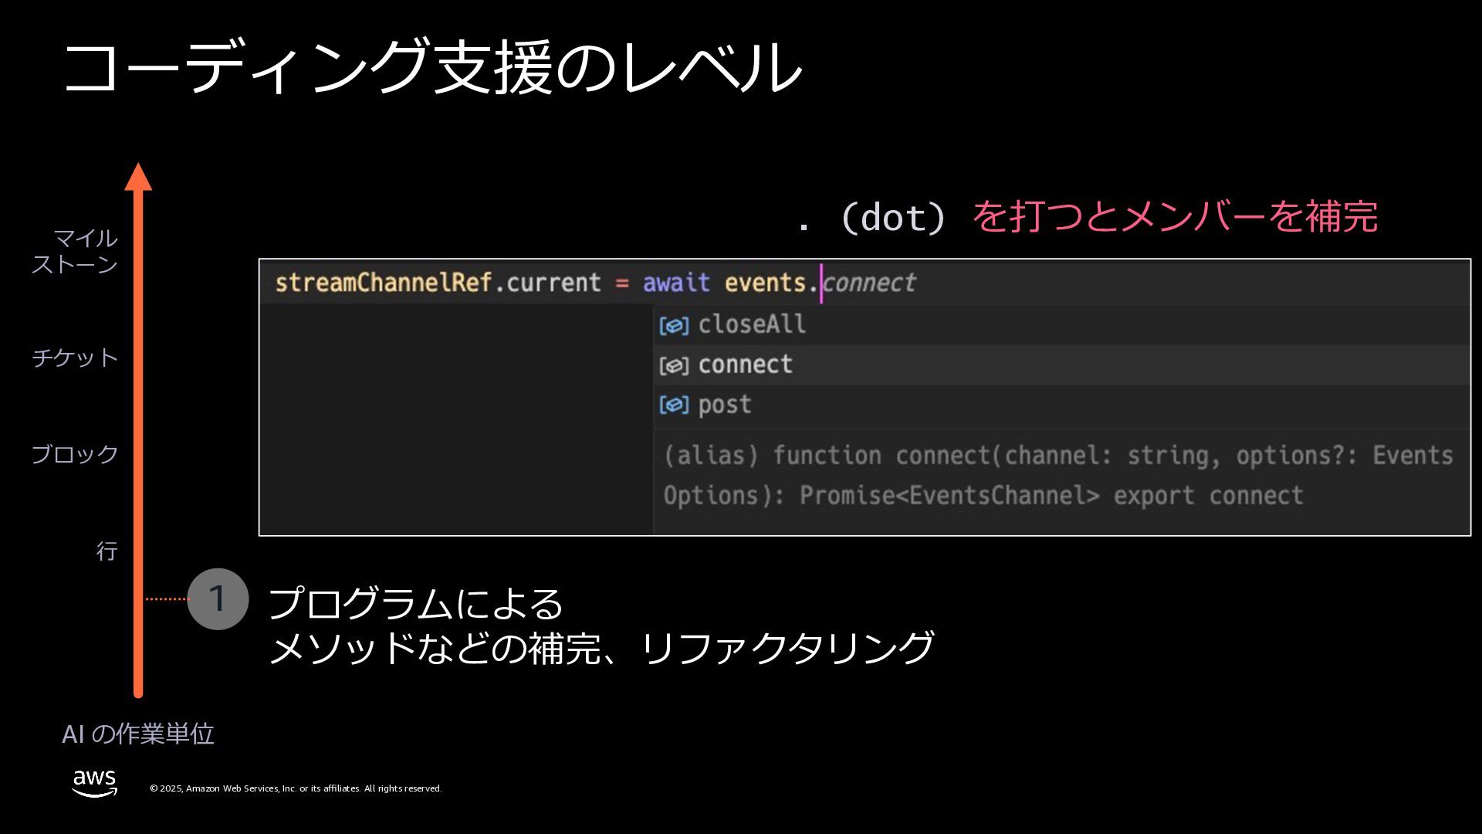
Task: Click the post method icon
Action: [674, 405]
